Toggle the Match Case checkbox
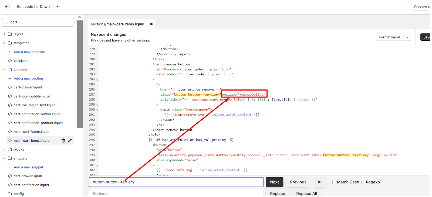This screenshot has width=432, height=197. (334, 182)
